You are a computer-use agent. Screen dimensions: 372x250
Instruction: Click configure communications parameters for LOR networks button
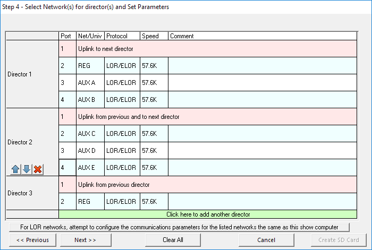click(x=179, y=227)
